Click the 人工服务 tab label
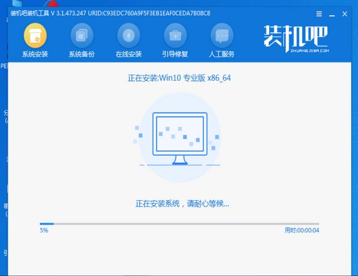 point(222,54)
